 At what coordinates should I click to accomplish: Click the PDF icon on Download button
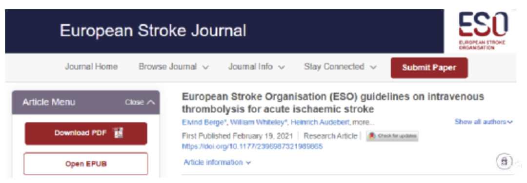[x=118, y=133]
